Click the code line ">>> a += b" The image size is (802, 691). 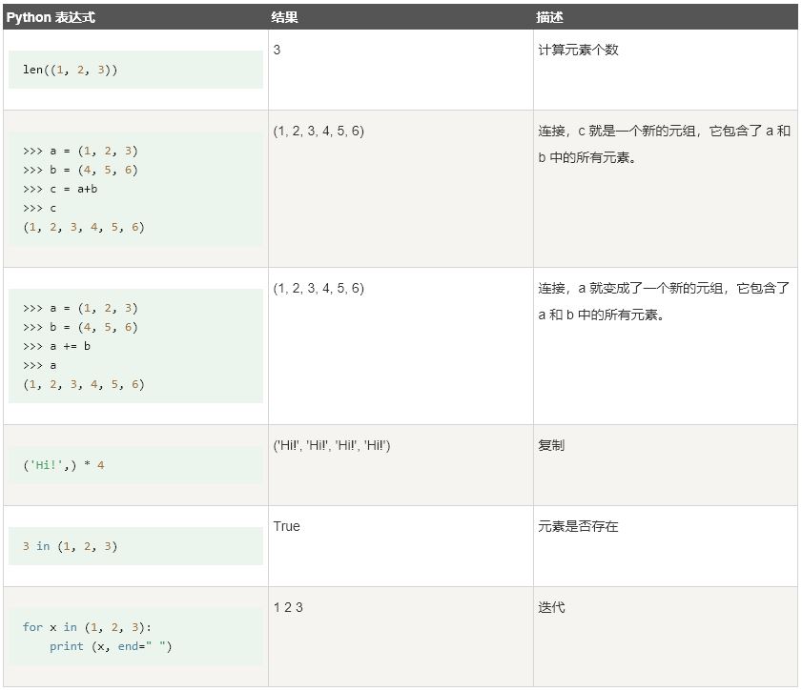[x=57, y=346]
